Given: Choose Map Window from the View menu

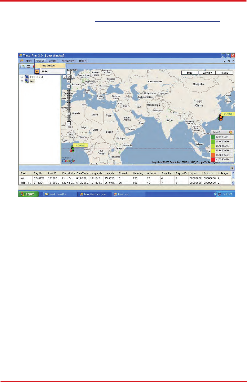Looking at the screenshot, I should pos(50,66).
